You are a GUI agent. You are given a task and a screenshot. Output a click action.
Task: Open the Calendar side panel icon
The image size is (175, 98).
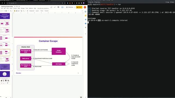86,11
